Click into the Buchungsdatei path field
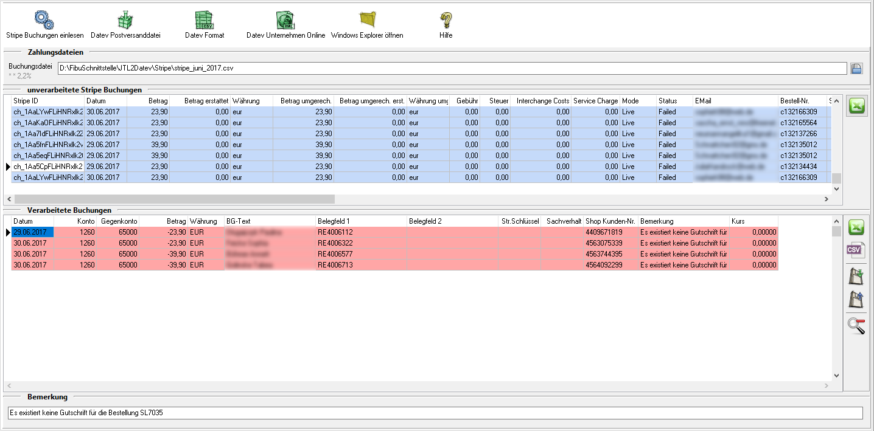 [x=450, y=68]
